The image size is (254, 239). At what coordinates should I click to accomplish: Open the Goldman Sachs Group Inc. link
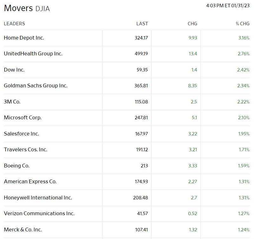[x=36, y=85]
